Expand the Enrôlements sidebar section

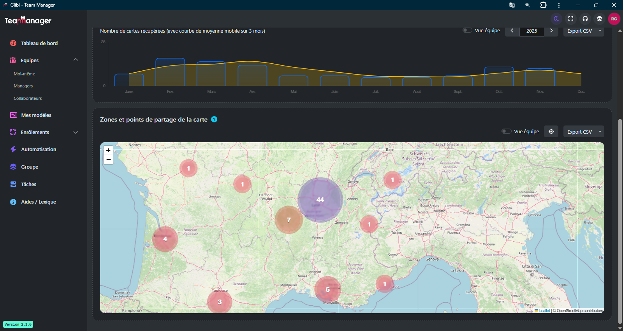(x=76, y=132)
